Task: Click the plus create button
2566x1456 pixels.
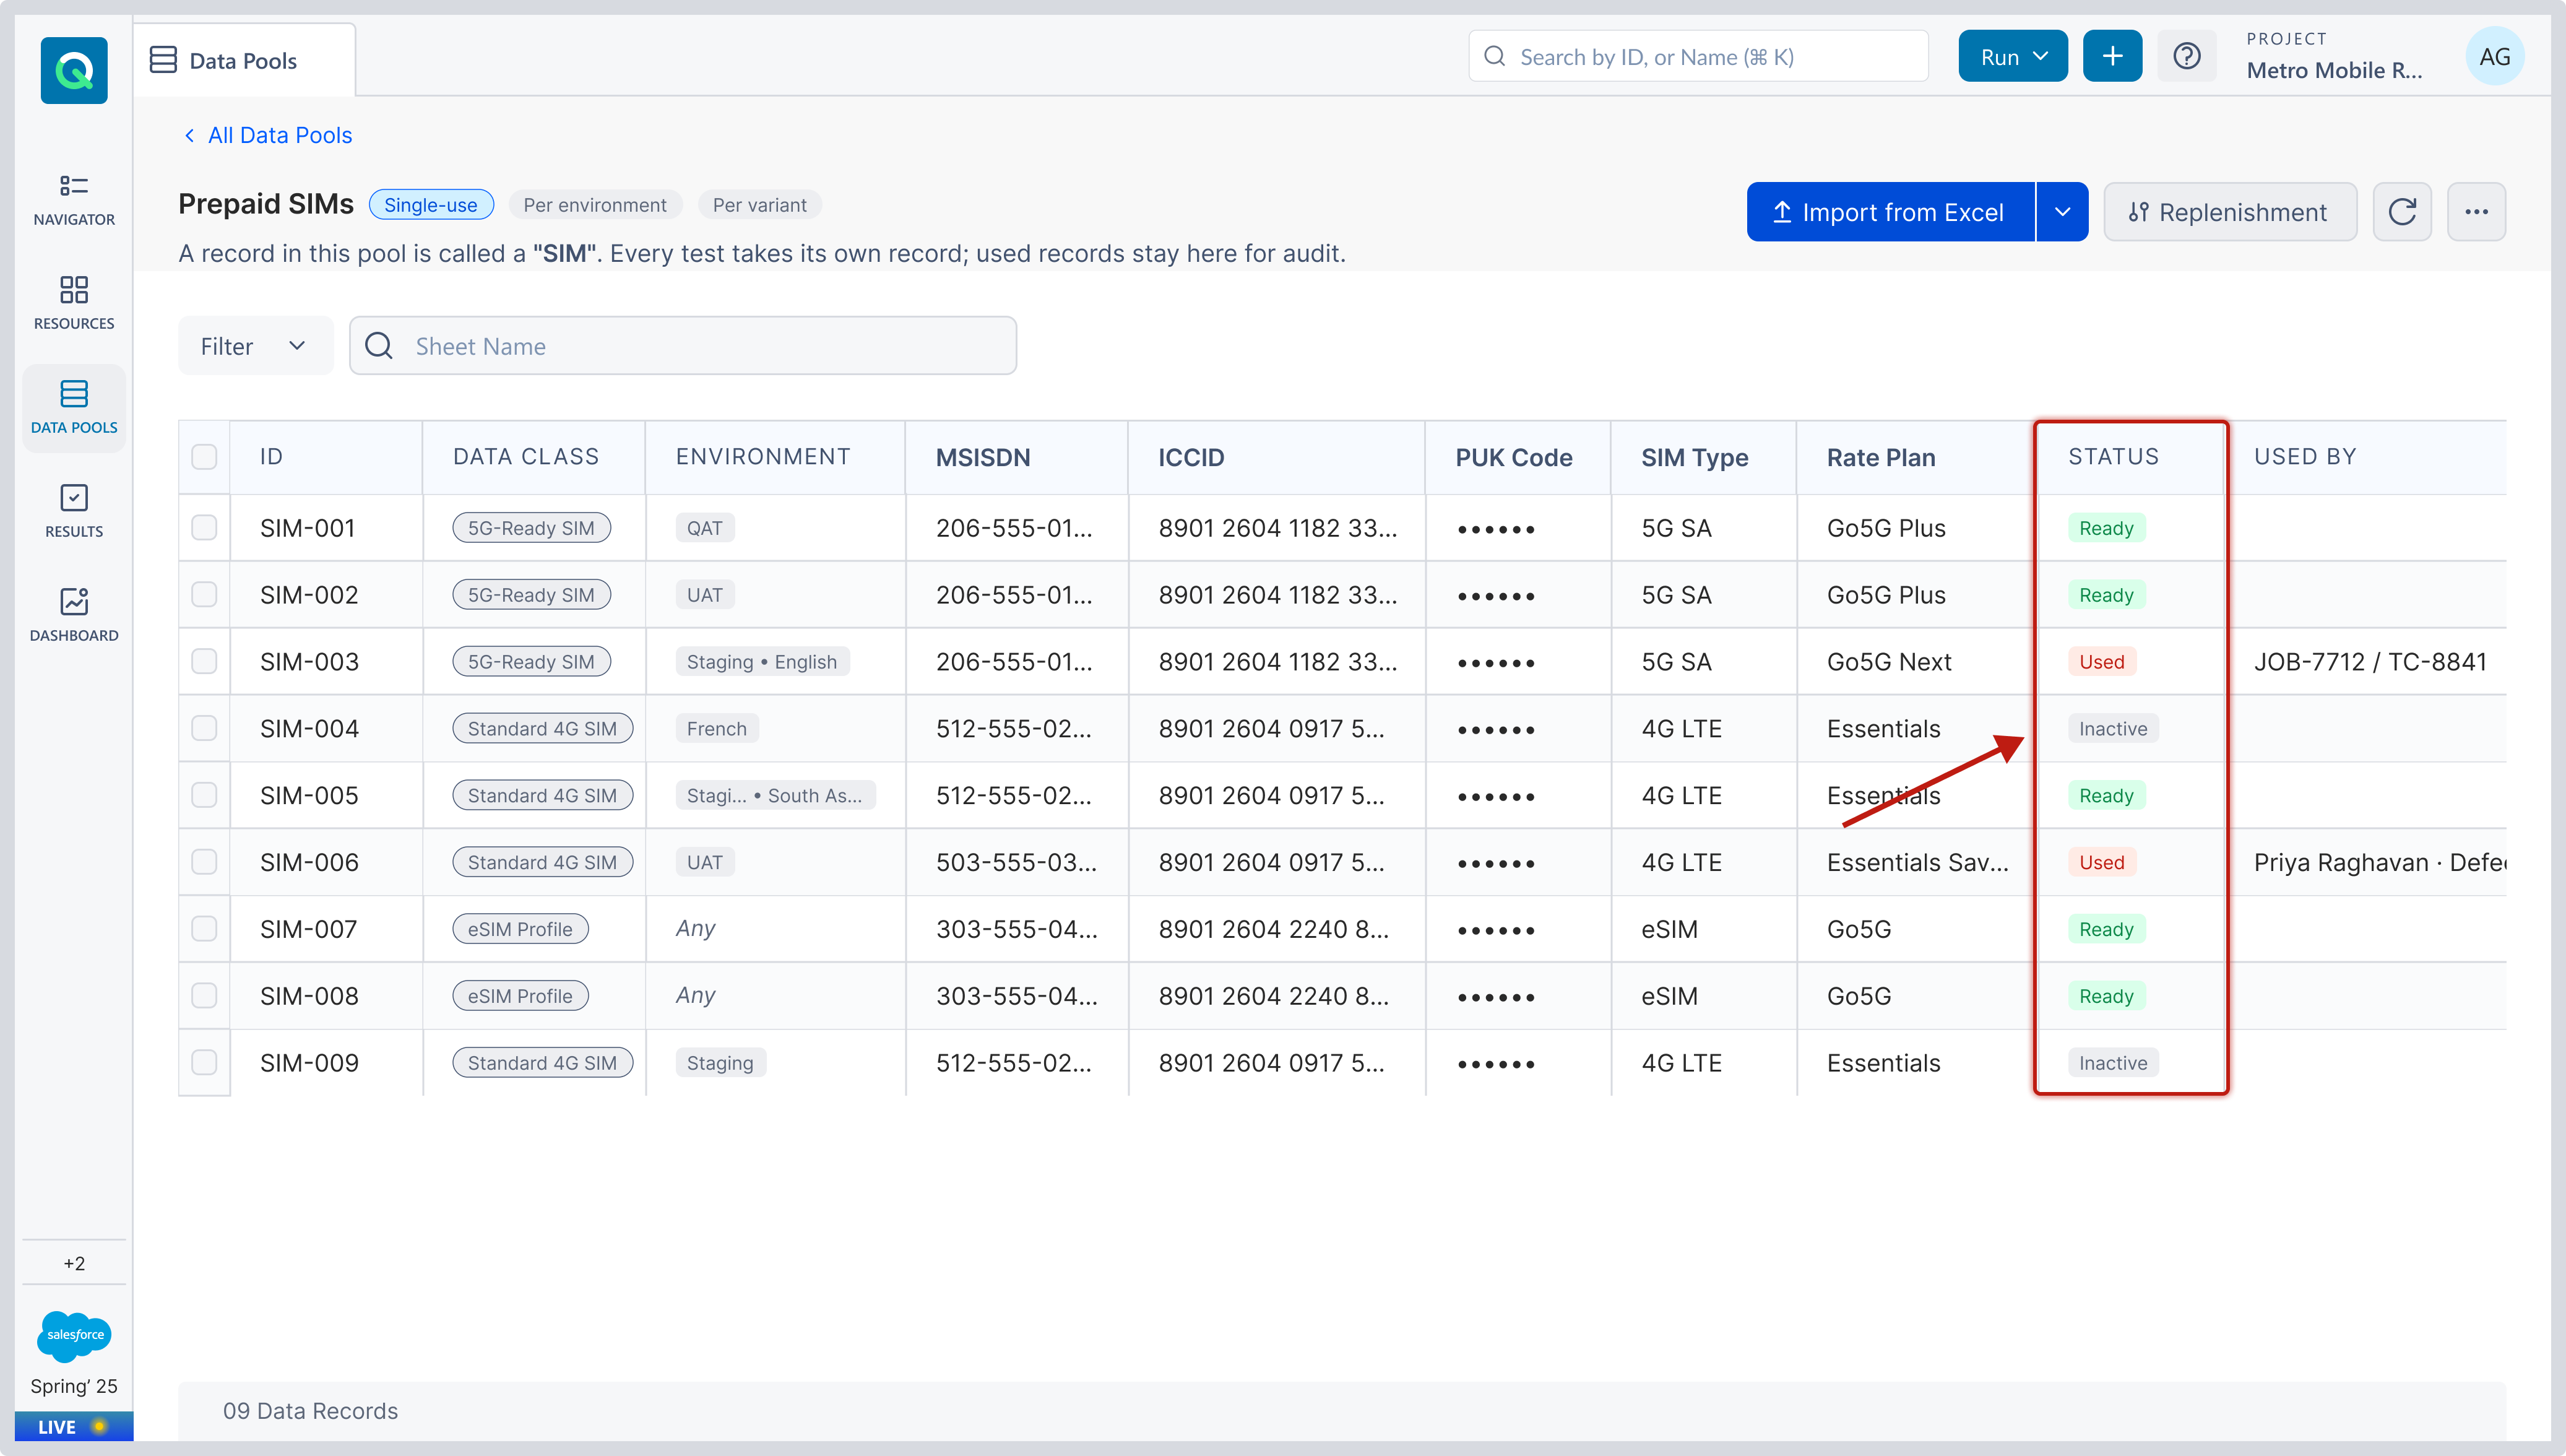Action: [x=2111, y=56]
